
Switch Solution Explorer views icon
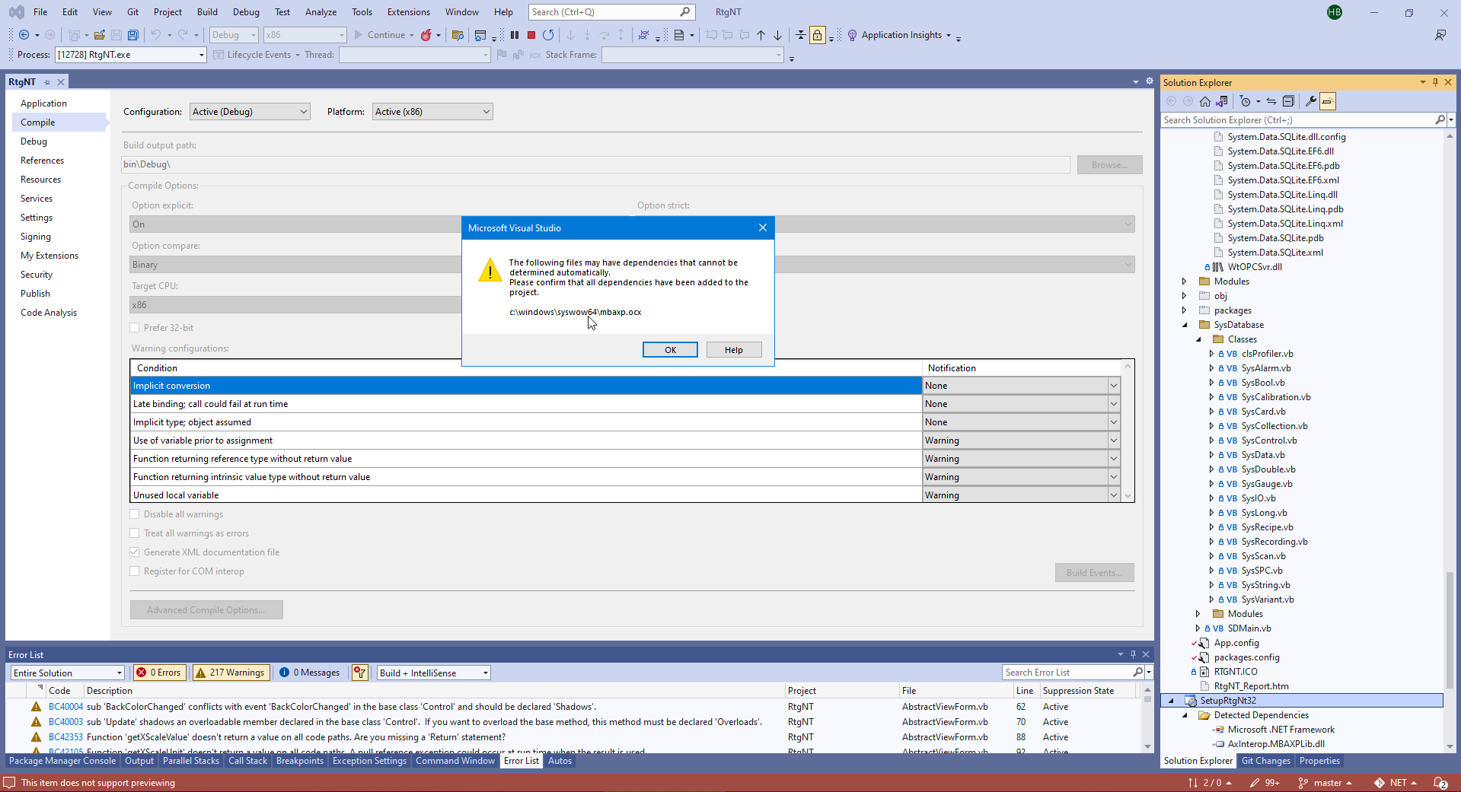point(1222,101)
